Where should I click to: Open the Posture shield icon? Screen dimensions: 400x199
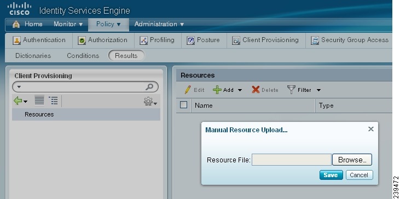click(190, 41)
